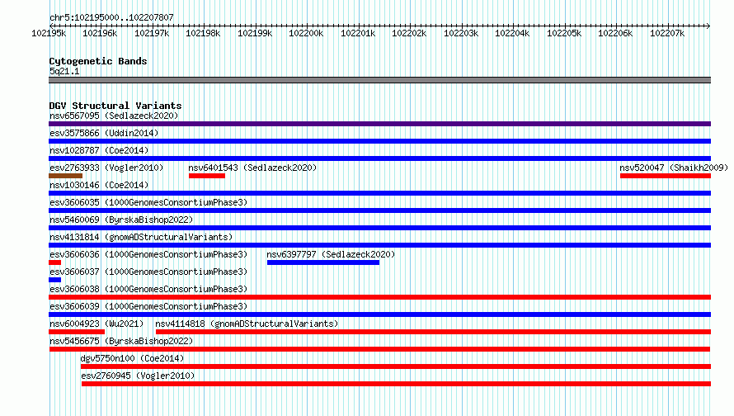Screen dimensions: 734x416
Task: Open nsv5456675 (ByrskaBishop2022) label
Action: (121, 341)
